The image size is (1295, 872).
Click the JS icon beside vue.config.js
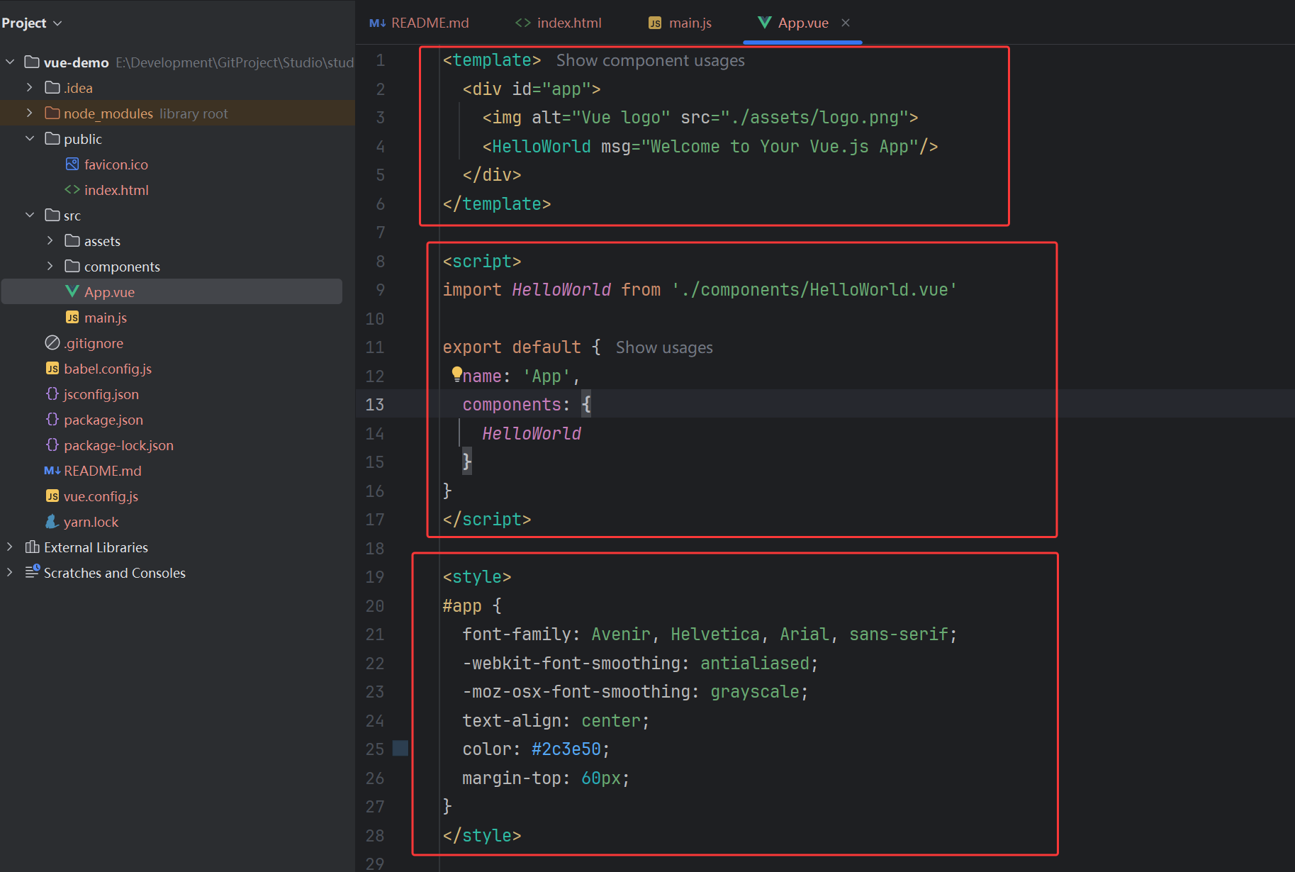pos(52,496)
